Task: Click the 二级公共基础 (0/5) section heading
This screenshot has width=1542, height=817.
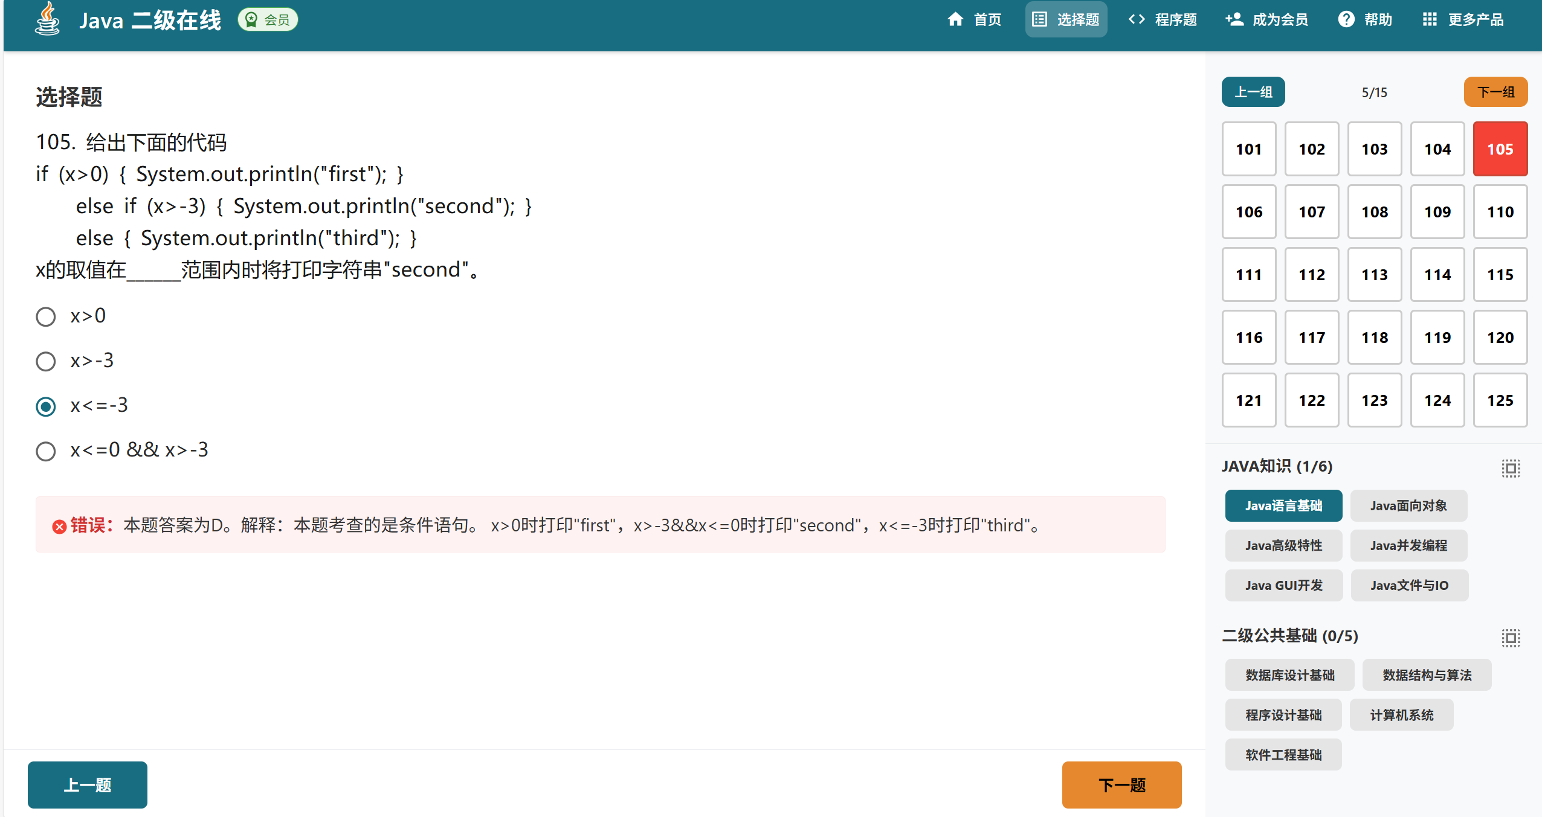Action: pos(1290,636)
